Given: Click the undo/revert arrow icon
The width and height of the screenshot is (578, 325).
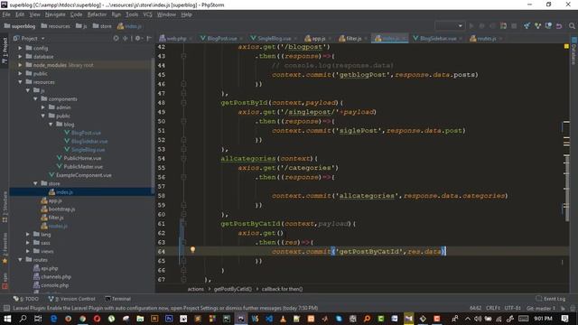Looking at the screenshot, I should tap(559, 26).
